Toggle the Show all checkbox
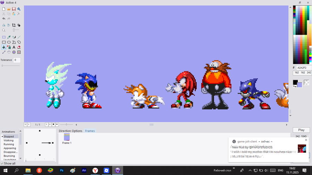 (x=2, y=164)
